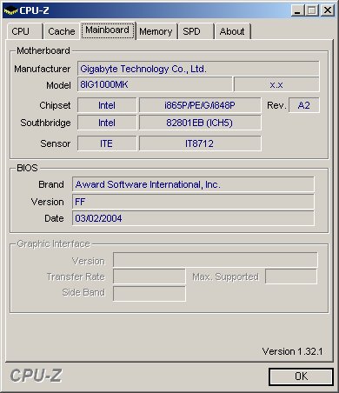Viewport: 339px width, 393px height.
Task: Click the A2 revision value
Action: pyautogui.click(x=304, y=105)
